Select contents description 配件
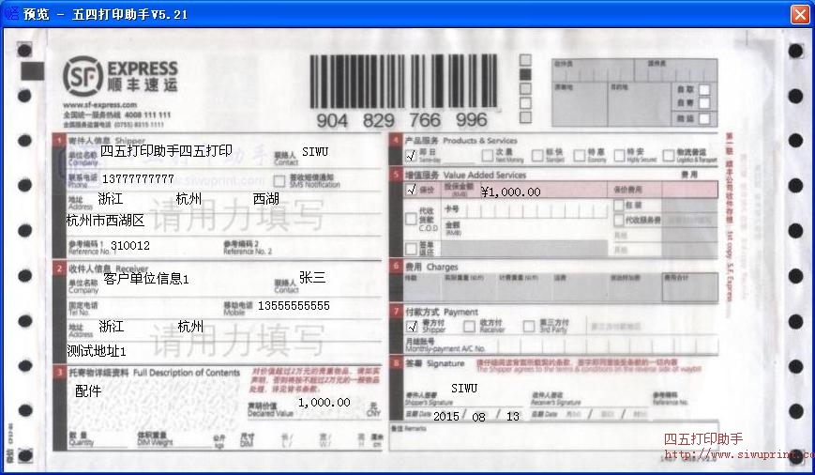815x475 pixels. pos(88,391)
